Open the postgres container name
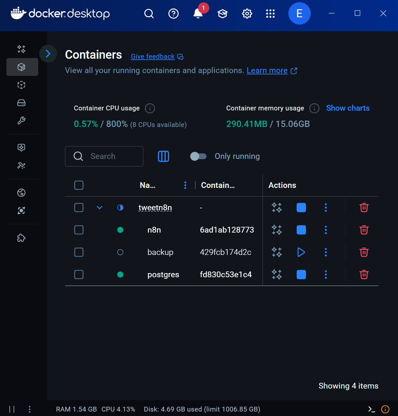This screenshot has width=398, height=416. [163, 275]
